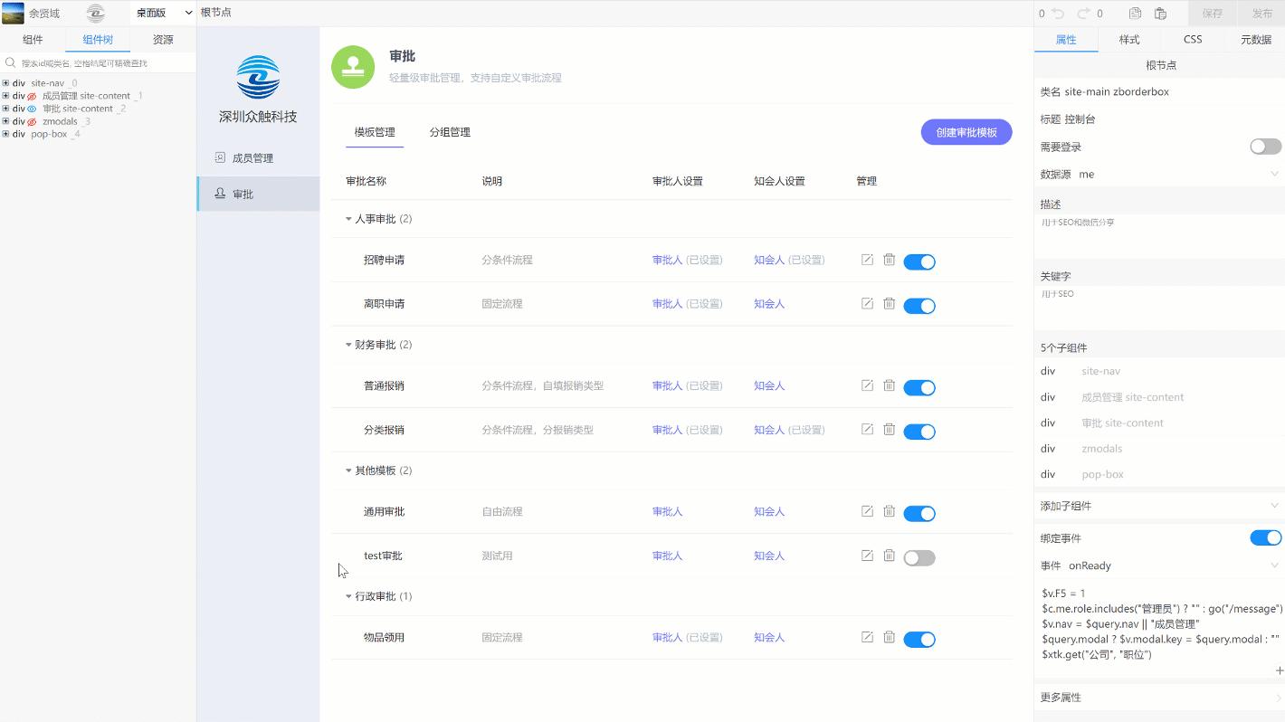
Task: Edit the test审批 template
Action: coord(867,556)
